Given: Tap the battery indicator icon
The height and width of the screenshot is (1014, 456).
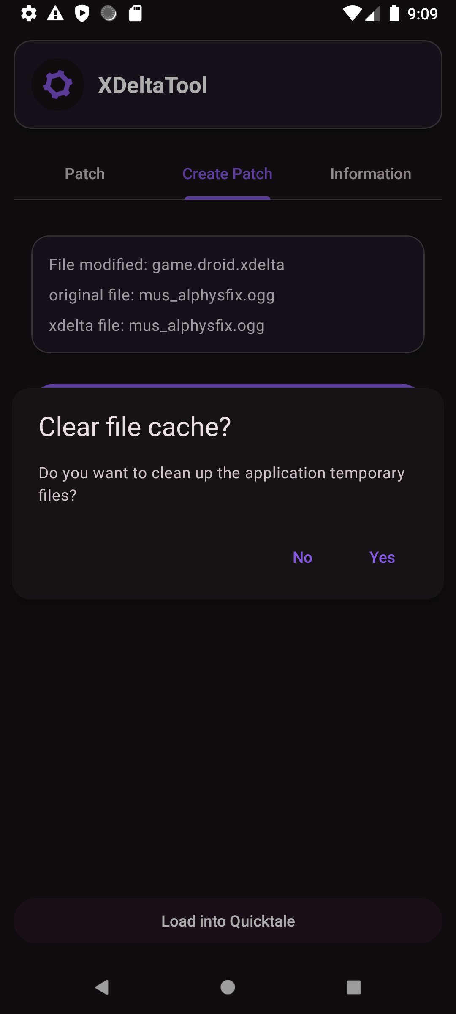Looking at the screenshot, I should click(394, 14).
